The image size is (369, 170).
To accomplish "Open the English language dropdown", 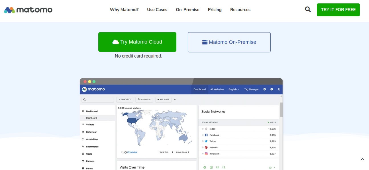I will [x=234, y=89].
